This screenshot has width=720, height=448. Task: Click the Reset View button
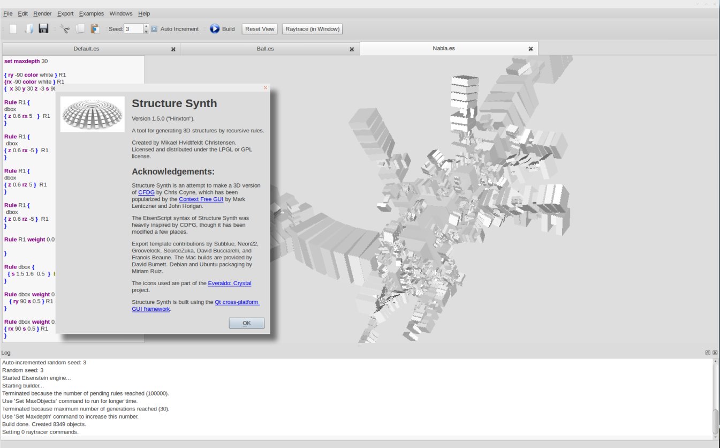coord(260,29)
